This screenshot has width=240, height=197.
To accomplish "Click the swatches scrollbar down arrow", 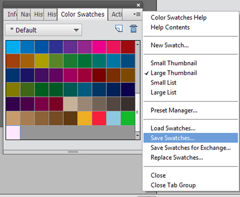I will [x=138, y=136].
